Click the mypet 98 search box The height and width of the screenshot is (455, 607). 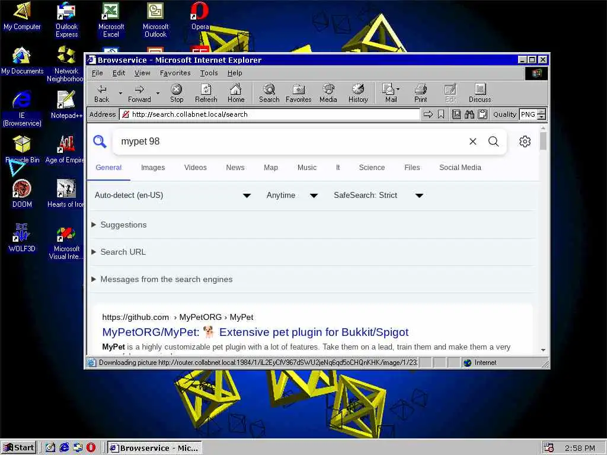290,141
